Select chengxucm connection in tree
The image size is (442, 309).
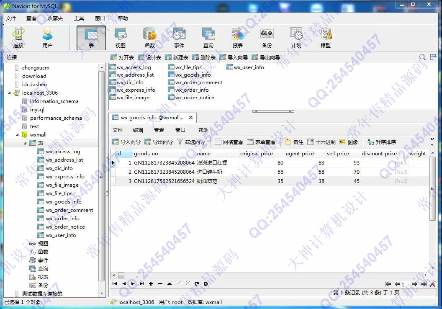click(x=36, y=68)
